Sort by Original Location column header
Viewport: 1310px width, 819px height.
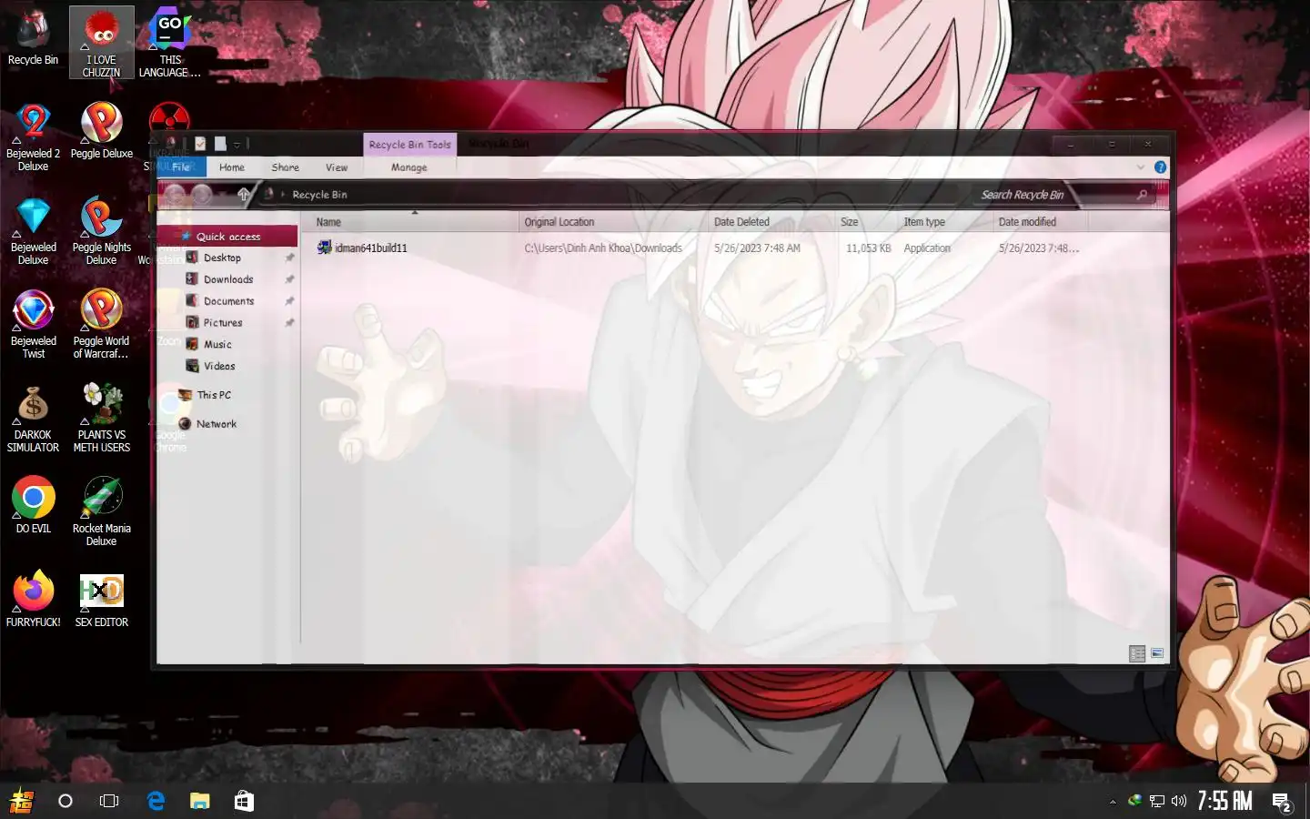[614, 222]
